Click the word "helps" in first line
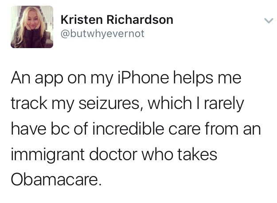This screenshot has width=277, height=203. click(193, 78)
